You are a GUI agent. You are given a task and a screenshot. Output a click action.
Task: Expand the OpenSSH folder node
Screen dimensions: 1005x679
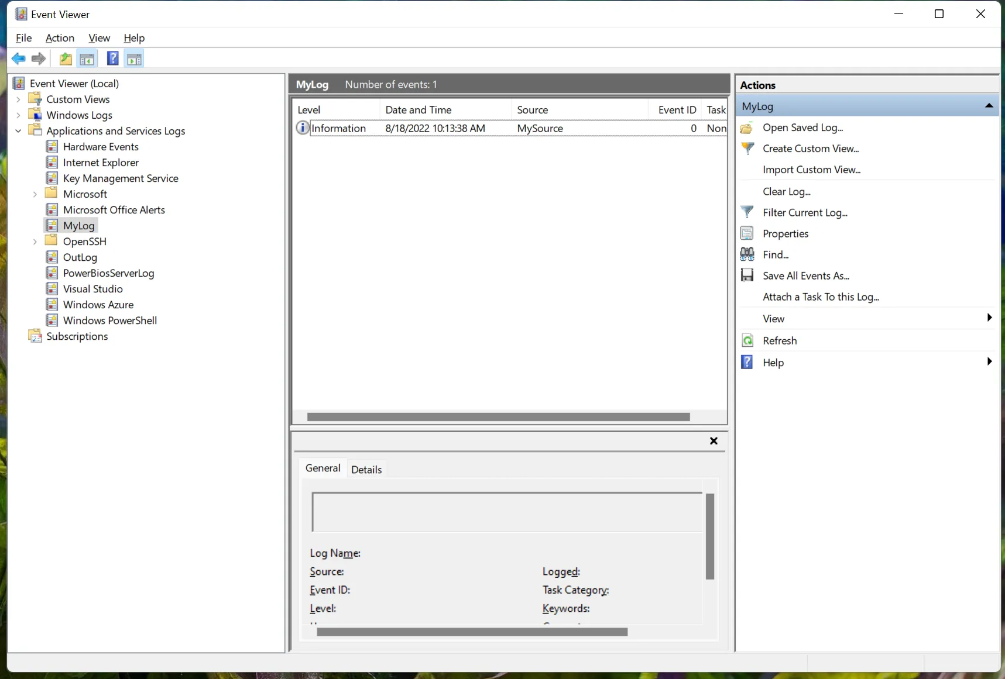coord(35,242)
